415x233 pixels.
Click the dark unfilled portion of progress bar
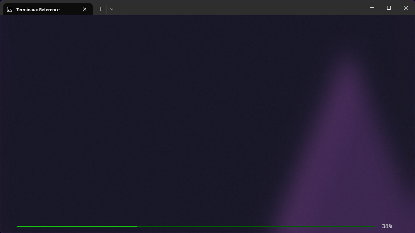(x=256, y=226)
